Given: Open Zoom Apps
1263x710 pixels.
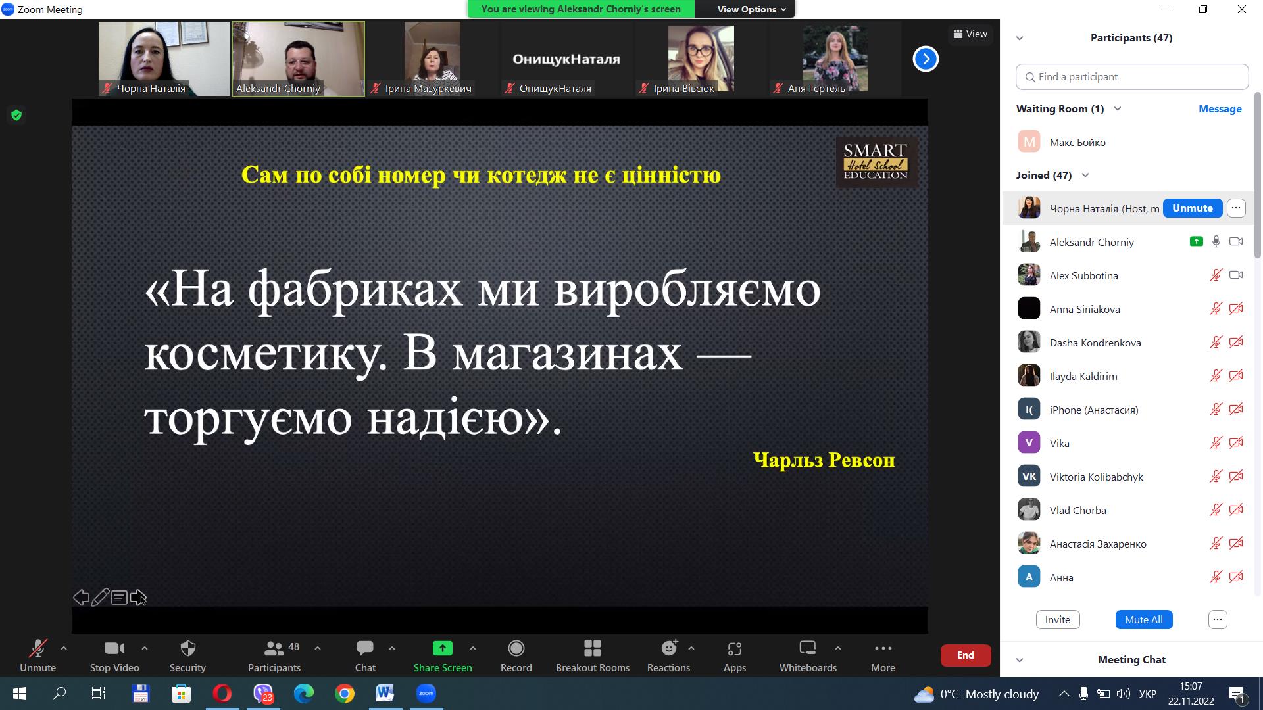Looking at the screenshot, I should [734, 649].
